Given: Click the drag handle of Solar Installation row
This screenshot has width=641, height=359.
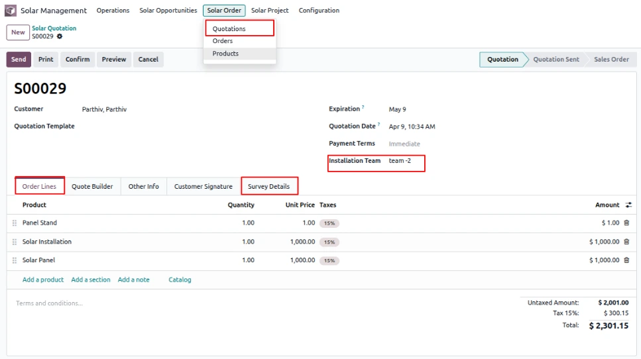Looking at the screenshot, I should point(15,242).
